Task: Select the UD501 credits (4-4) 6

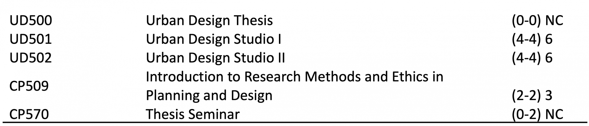Action: click(532, 39)
